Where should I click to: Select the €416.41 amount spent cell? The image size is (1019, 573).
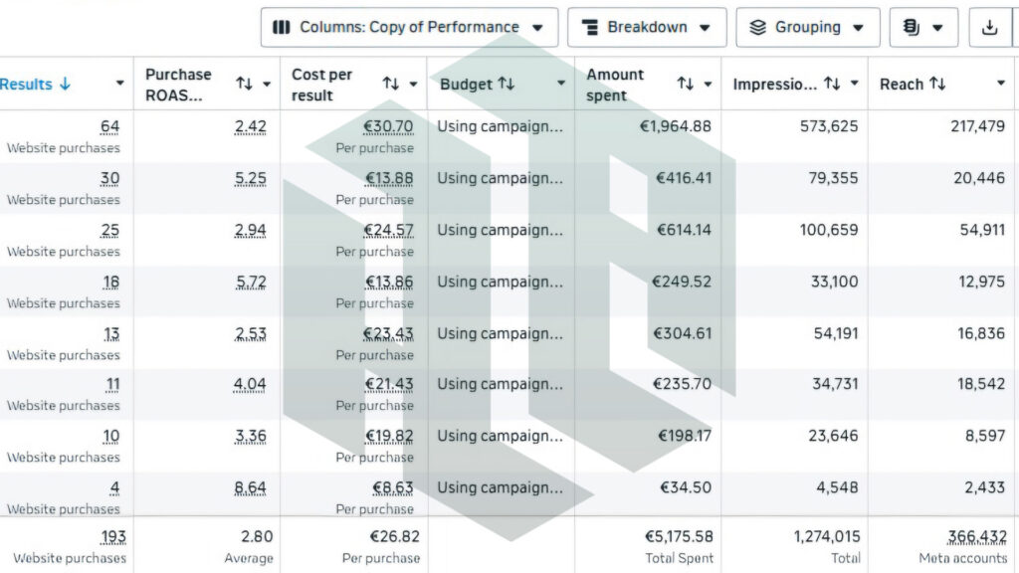[684, 178]
